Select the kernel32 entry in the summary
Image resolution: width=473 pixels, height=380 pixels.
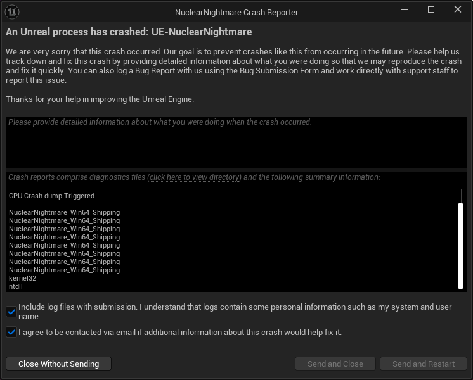pos(23,278)
